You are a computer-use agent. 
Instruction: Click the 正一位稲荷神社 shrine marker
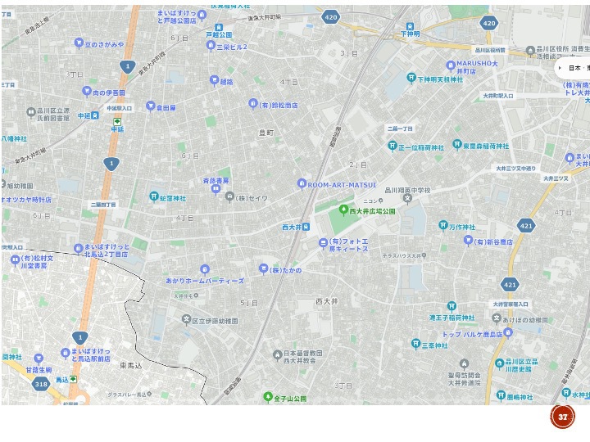(393, 146)
